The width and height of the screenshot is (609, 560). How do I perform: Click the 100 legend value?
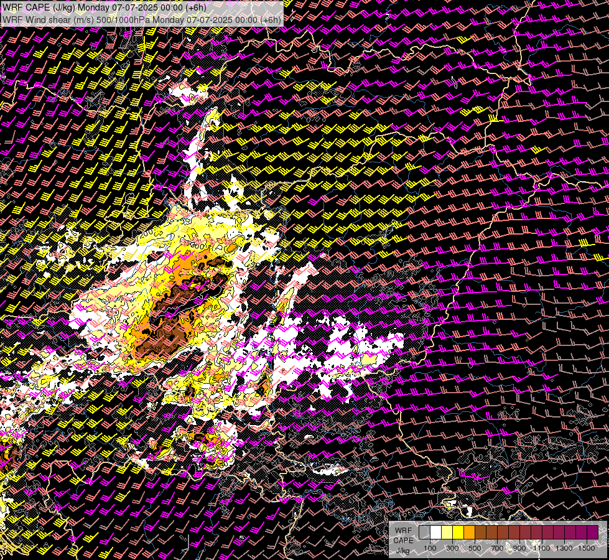pyautogui.click(x=430, y=548)
